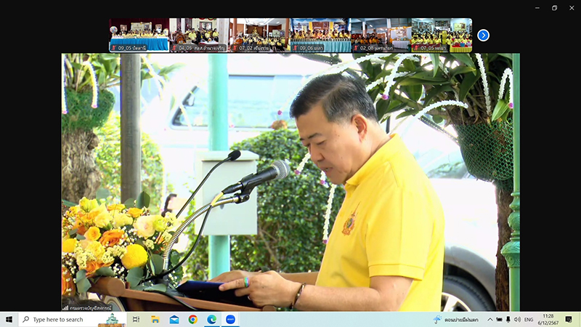Open the Windows Start menu
This screenshot has height=327, width=581.
[x=9, y=319]
